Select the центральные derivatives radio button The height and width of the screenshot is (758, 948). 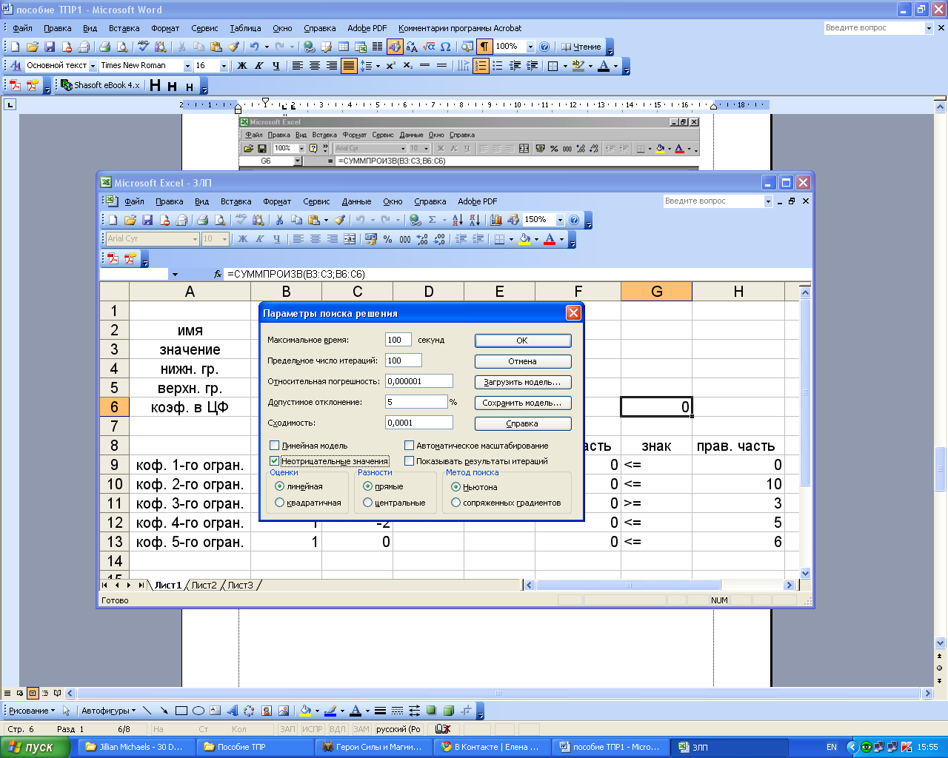[x=367, y=503]
